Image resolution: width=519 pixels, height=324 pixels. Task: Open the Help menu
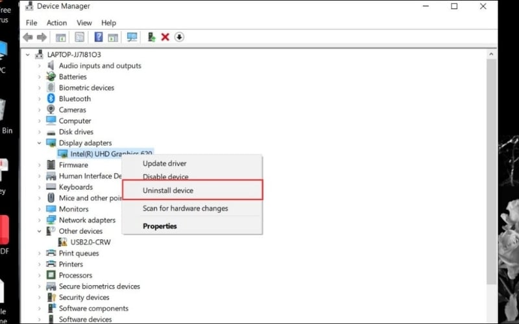point(108,23)
